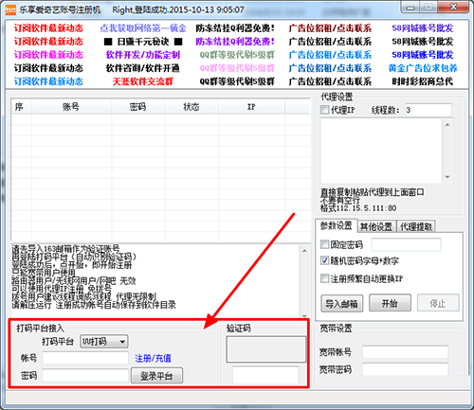
Task: Click proxy list scrollbar up arrow
Action: pyautogui.click(x=447, y=125)
